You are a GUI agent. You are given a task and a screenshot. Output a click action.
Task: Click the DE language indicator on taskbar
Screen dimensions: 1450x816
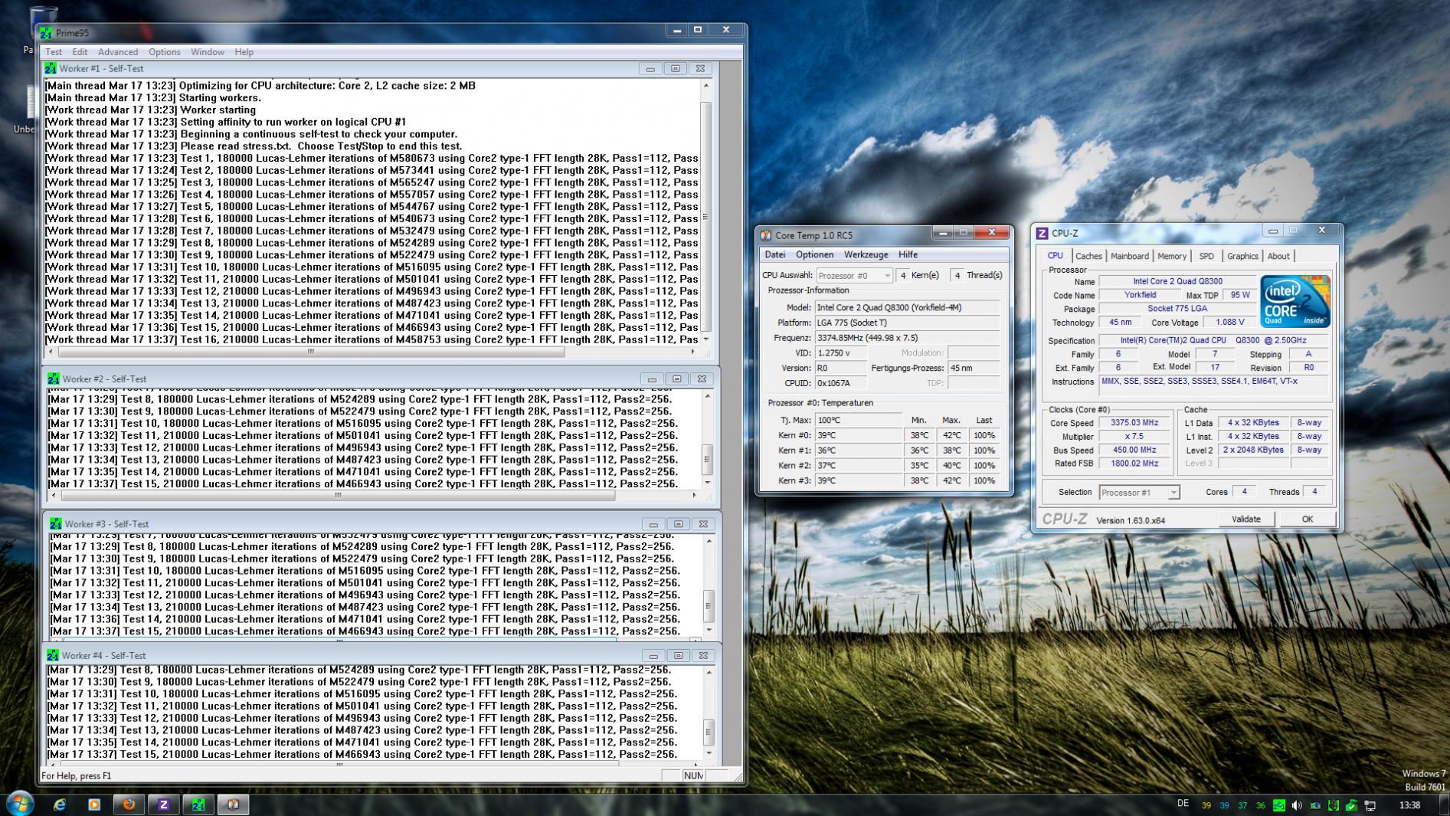(1183, 804)
